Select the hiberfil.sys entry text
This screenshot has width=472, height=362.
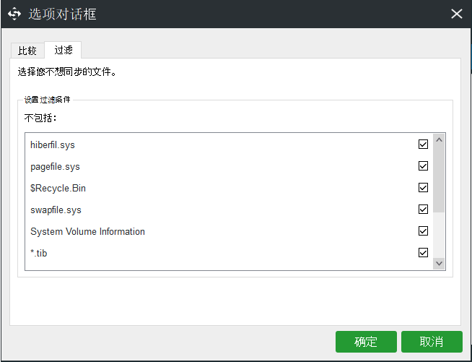pyautogui.click(x=53, y=145)
